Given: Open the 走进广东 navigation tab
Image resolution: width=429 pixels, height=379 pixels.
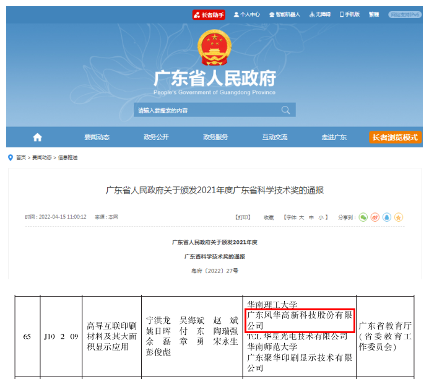Looking at the screenshot, I should [x=334, y=137].
